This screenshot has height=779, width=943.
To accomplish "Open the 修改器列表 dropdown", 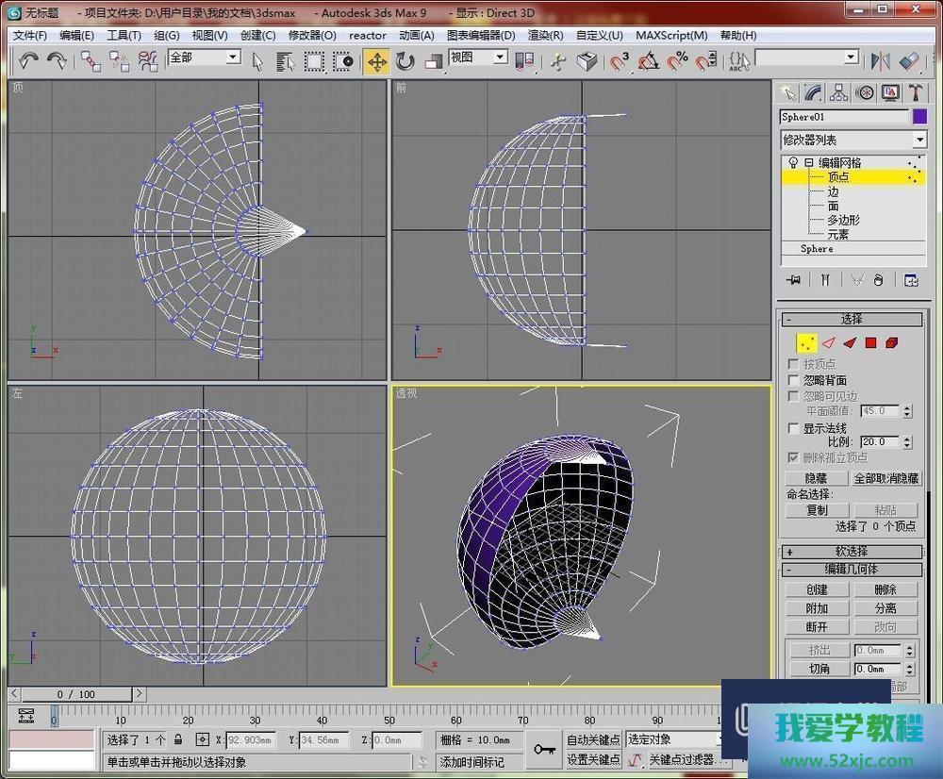I will click(x=919, y=140).
